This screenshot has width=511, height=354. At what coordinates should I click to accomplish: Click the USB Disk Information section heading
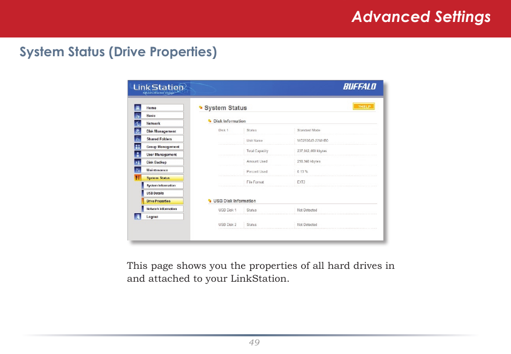tap(234, 201)
